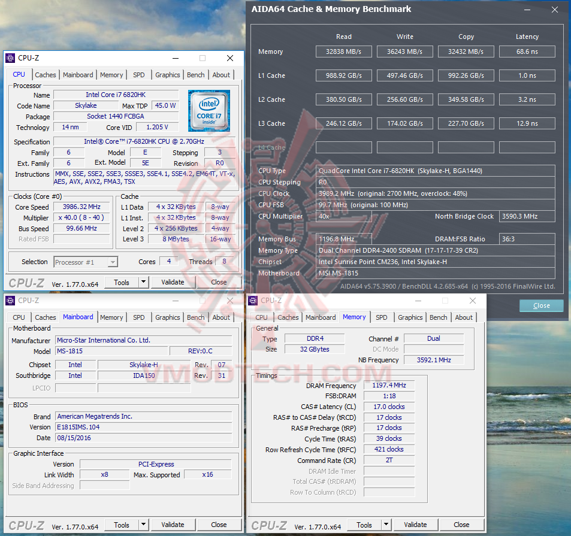
Task: Click the Specification field in CPU-Z
Action: click(x=144, y=141)
